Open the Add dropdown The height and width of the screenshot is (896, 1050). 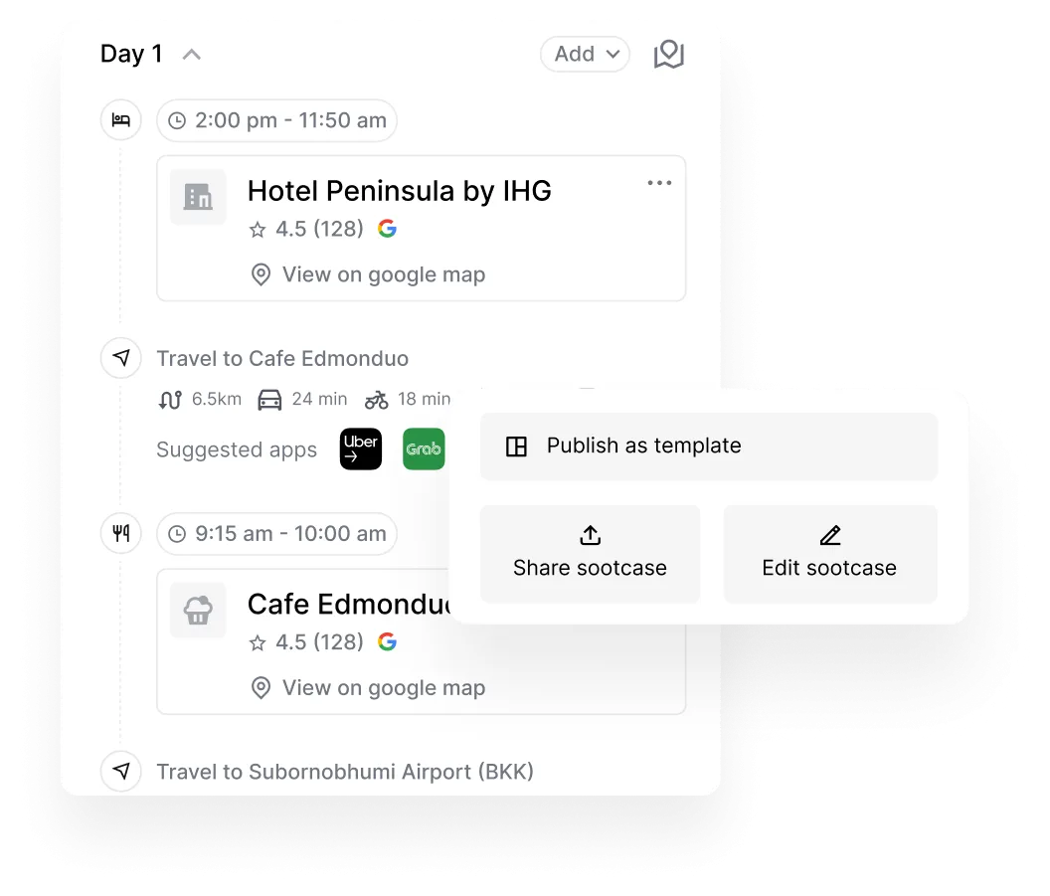pos(585,55)
